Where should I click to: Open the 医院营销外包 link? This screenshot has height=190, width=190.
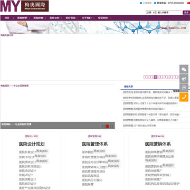(154, 166)
